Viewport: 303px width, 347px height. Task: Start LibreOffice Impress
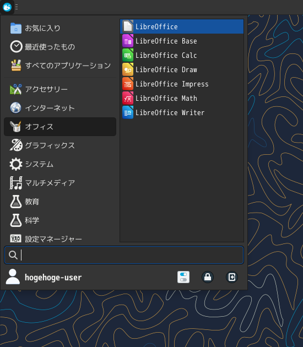[182, 84]
